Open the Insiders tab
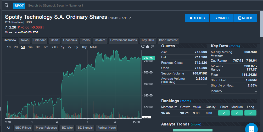This screenshot has width=263, height=132. (x=100, y=40)
